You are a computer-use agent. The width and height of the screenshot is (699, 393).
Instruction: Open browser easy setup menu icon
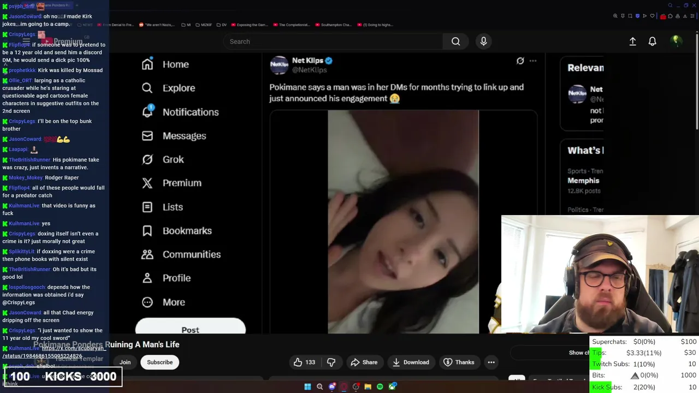(692, 16)
